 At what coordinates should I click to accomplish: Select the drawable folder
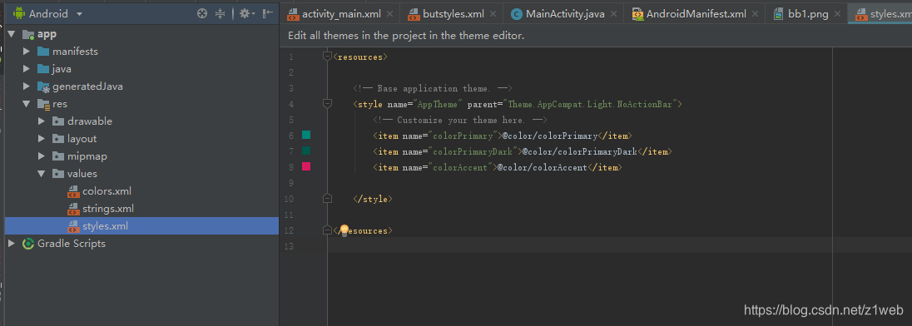(90, 121)
